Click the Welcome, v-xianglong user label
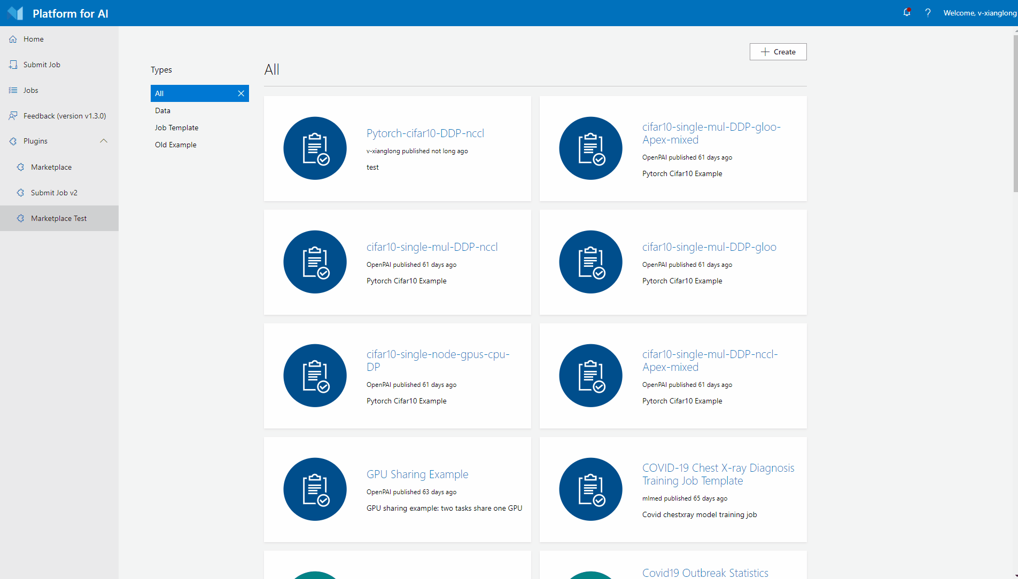 pyautogui.click(x=980, y=13)
